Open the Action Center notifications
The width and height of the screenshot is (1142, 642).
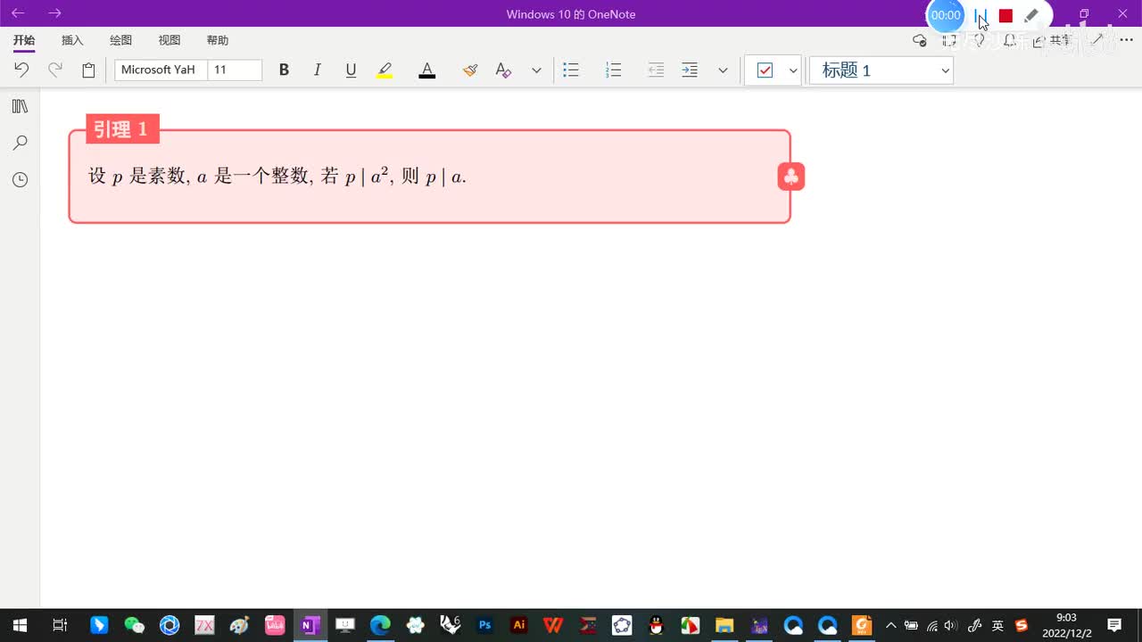click(x=1114, y=625)
